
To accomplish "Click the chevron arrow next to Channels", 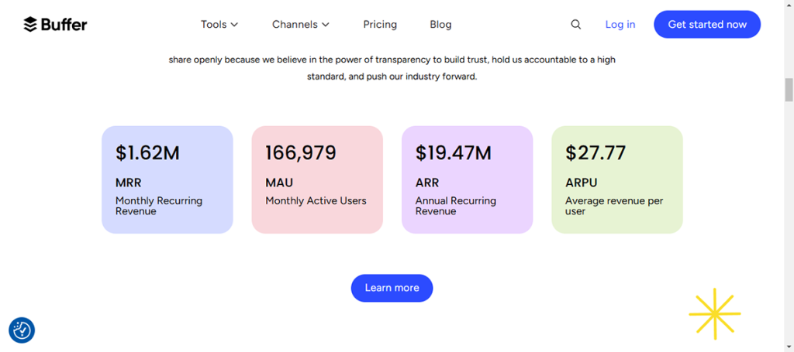I will point(326,25).
